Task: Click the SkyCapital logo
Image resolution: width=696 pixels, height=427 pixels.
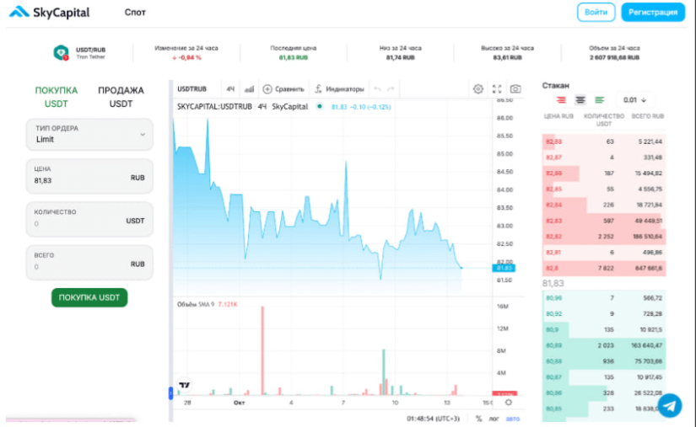Action: [x=49, y=13]
